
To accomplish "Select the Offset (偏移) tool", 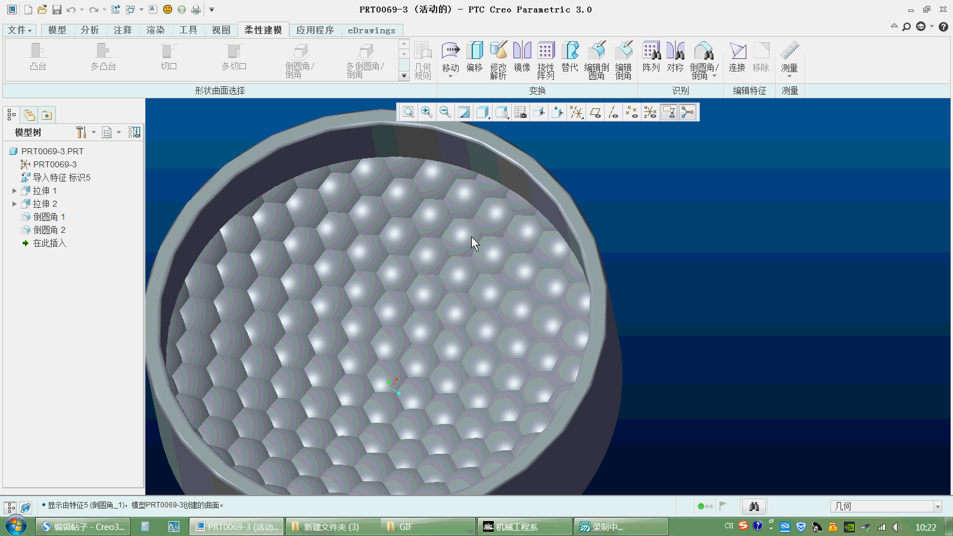I will click(475, 57).
